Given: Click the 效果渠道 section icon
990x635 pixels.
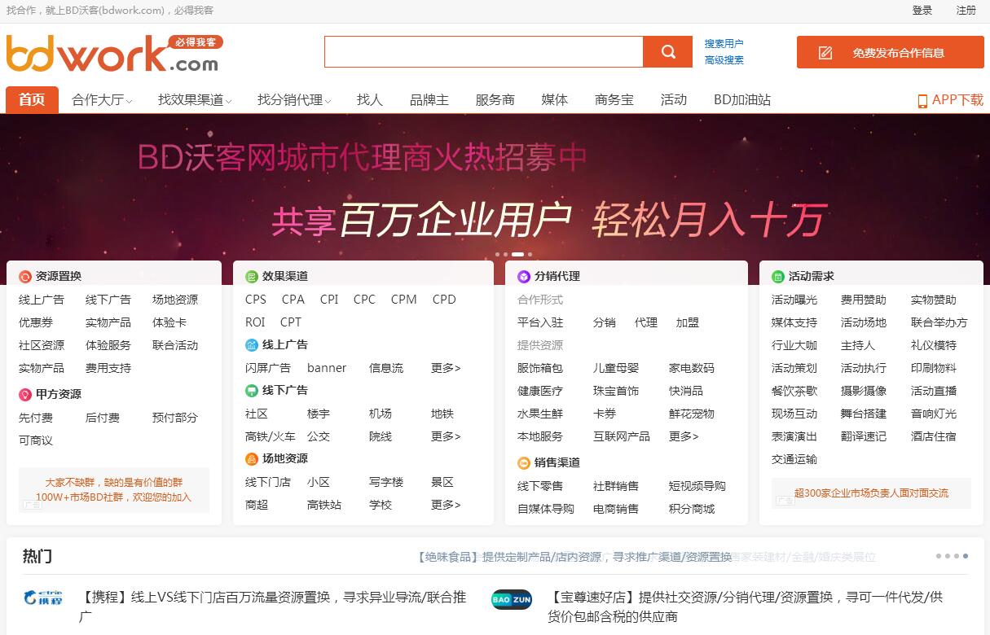Looking at the screenshot, I should tap(252, 277).
